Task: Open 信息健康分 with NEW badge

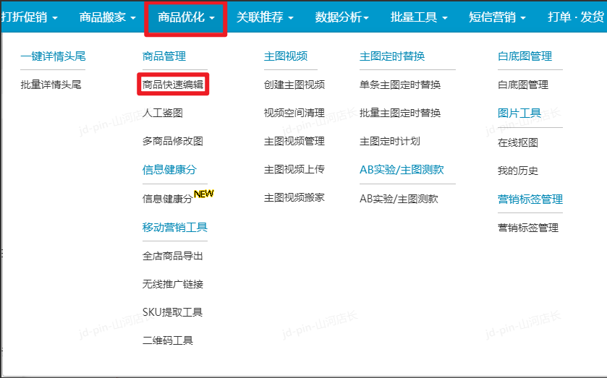Action: pyautogui.click(x=168, y=199)
